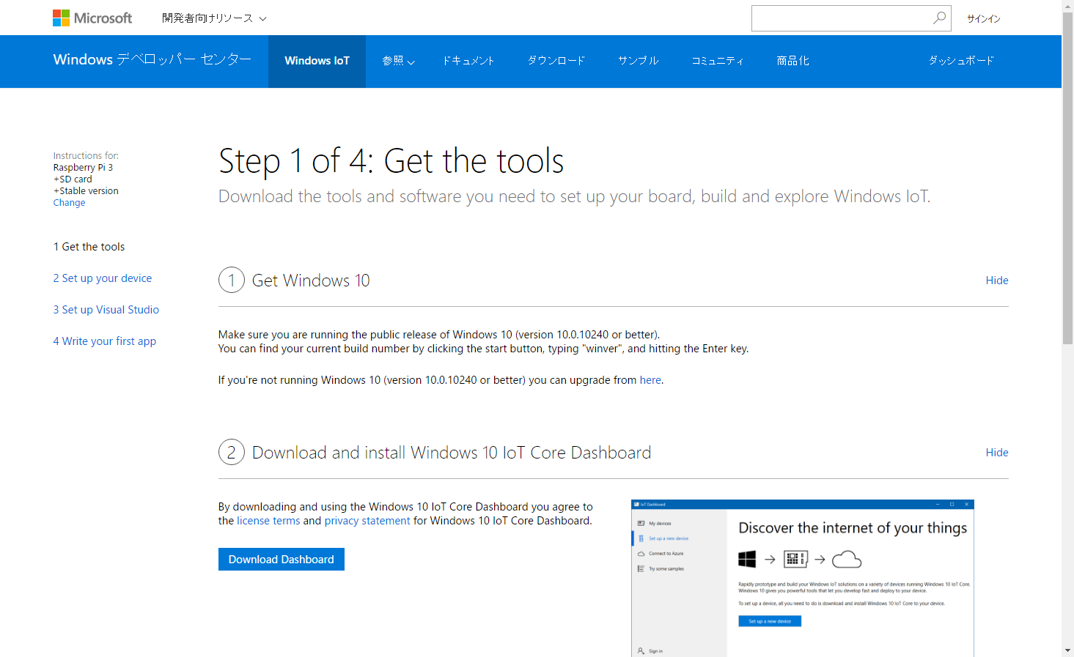1074x657 pixels.
Task: Open the license terms link
Action: coord(268,521)
